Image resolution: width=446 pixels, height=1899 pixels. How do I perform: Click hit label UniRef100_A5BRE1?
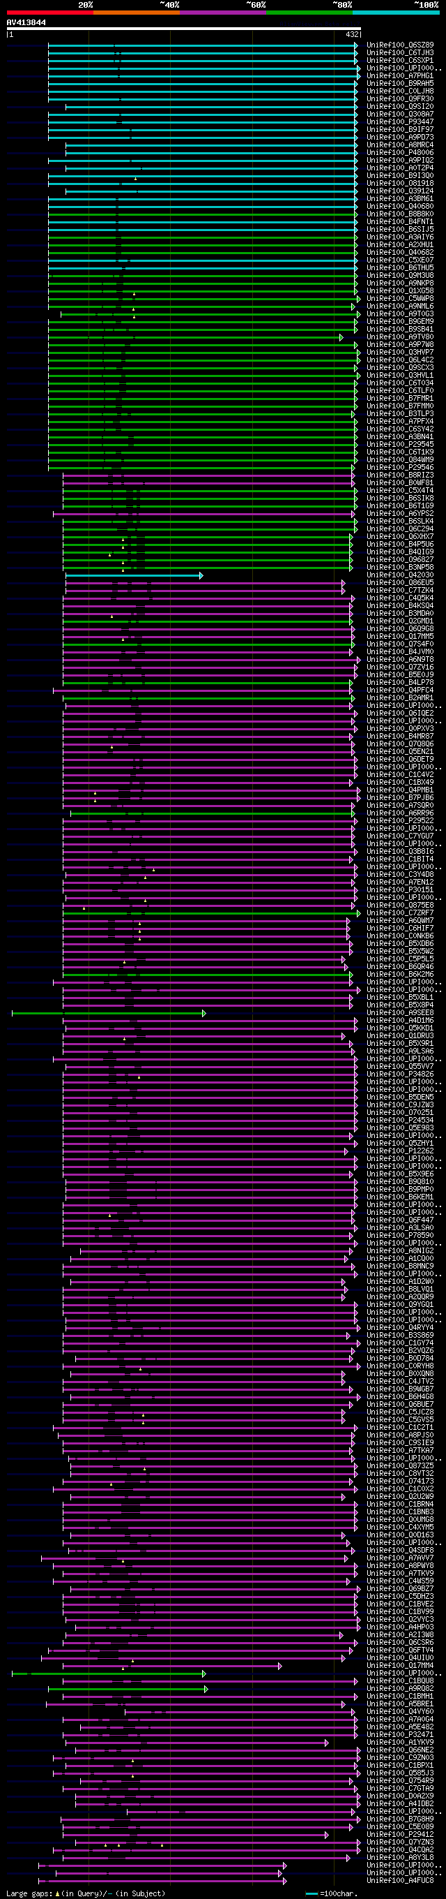pyautogui.click(x=401, y=1704)
